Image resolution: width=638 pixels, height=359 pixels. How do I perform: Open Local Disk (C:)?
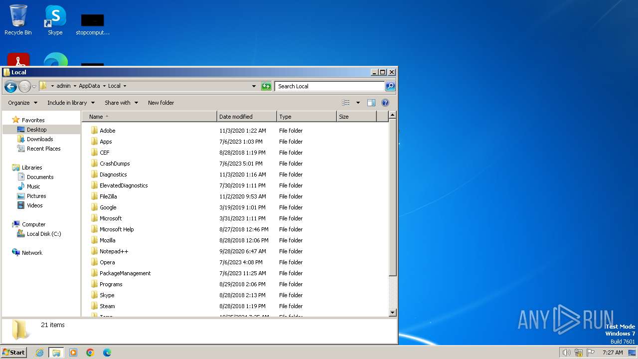tap(44, 234)
